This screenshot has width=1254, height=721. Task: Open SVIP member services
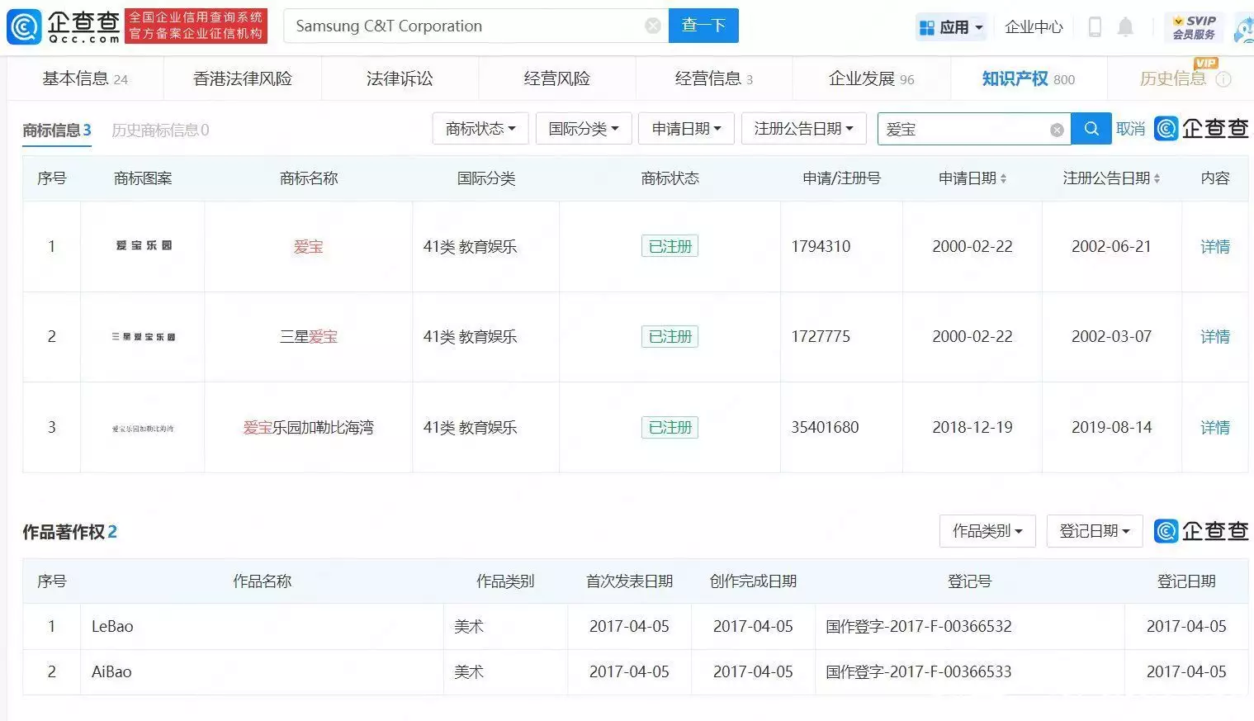(x=1194, y=26)
